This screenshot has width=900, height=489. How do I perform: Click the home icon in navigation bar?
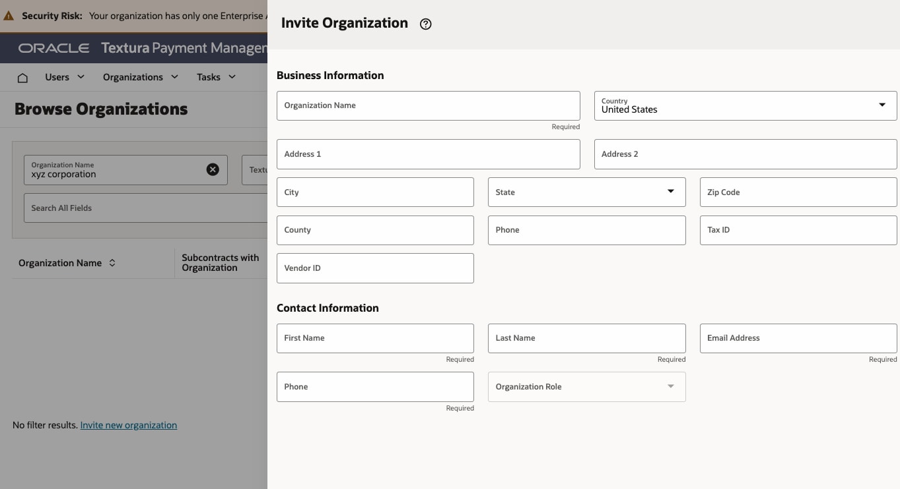(x=22, y=78)
